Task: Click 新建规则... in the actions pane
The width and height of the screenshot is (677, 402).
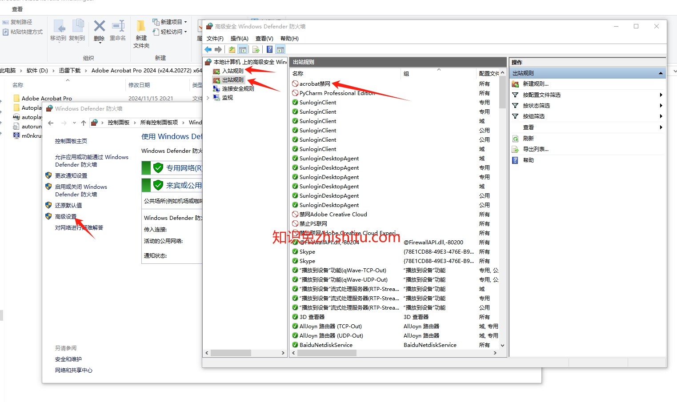Action: coord(535,84)
